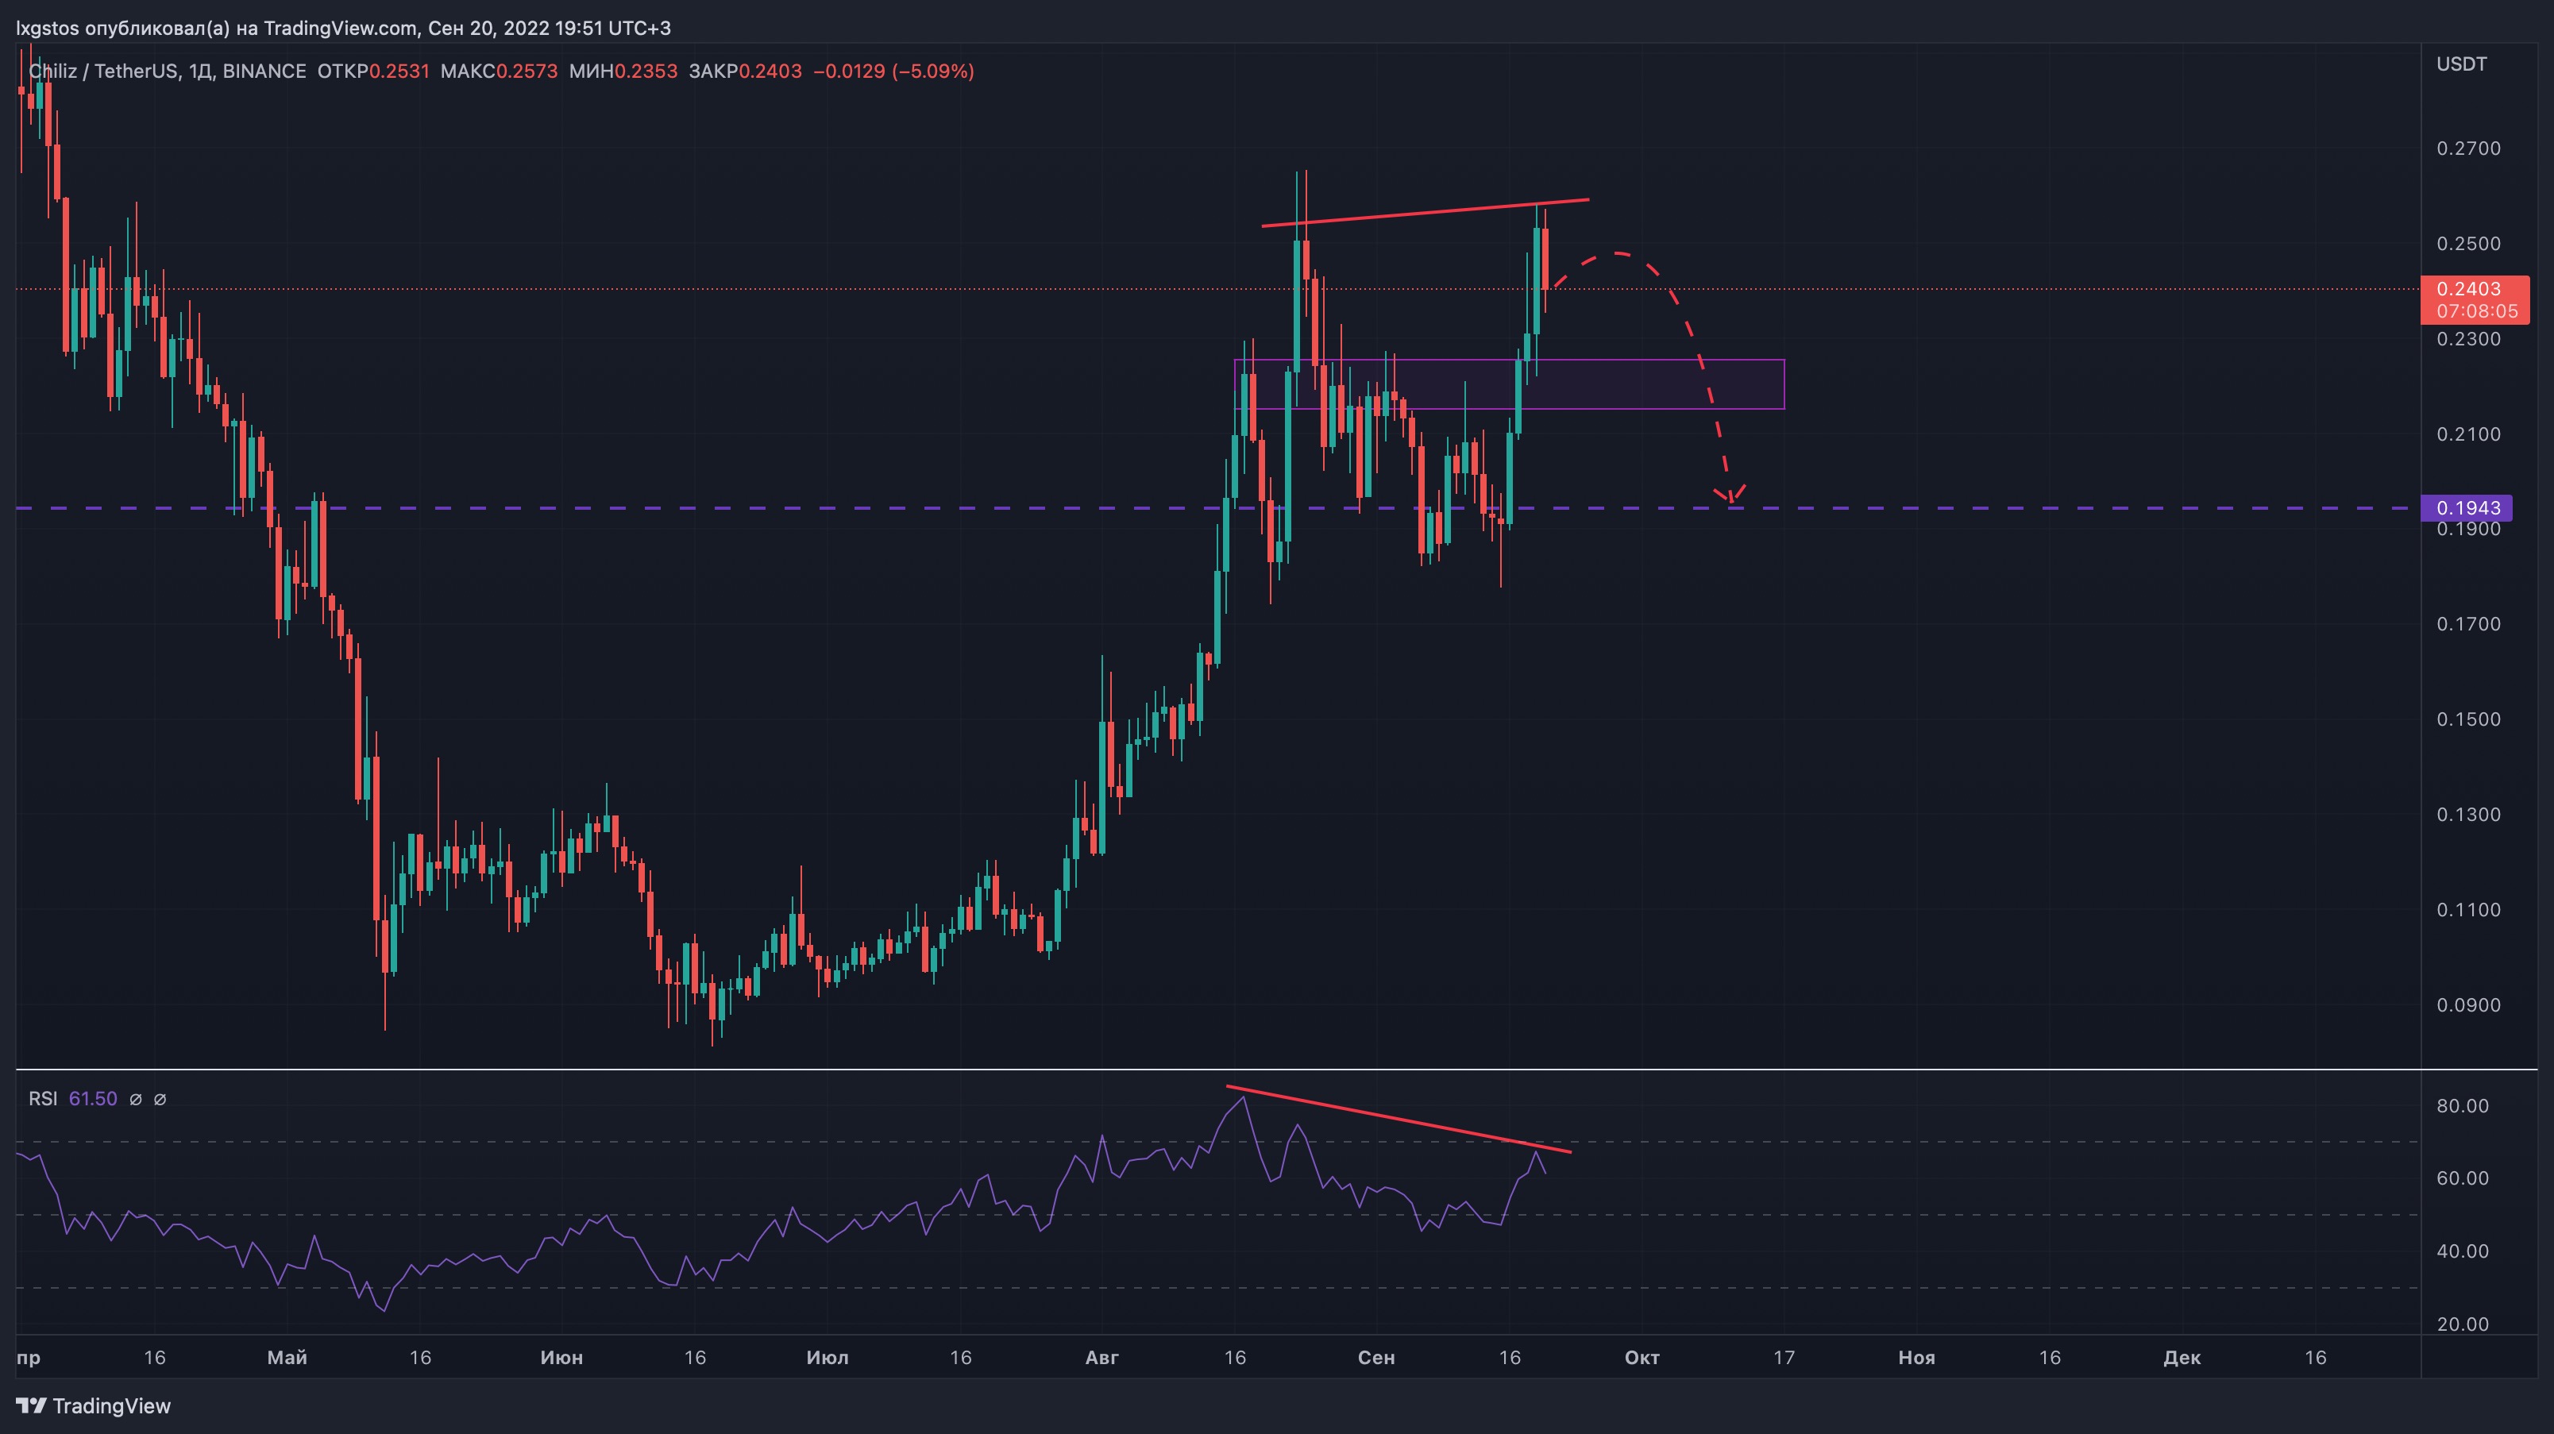Click the Ноя label on time axis
The height and width of the screenshot is (1434, 2554).
(x=1916, y=1358)
